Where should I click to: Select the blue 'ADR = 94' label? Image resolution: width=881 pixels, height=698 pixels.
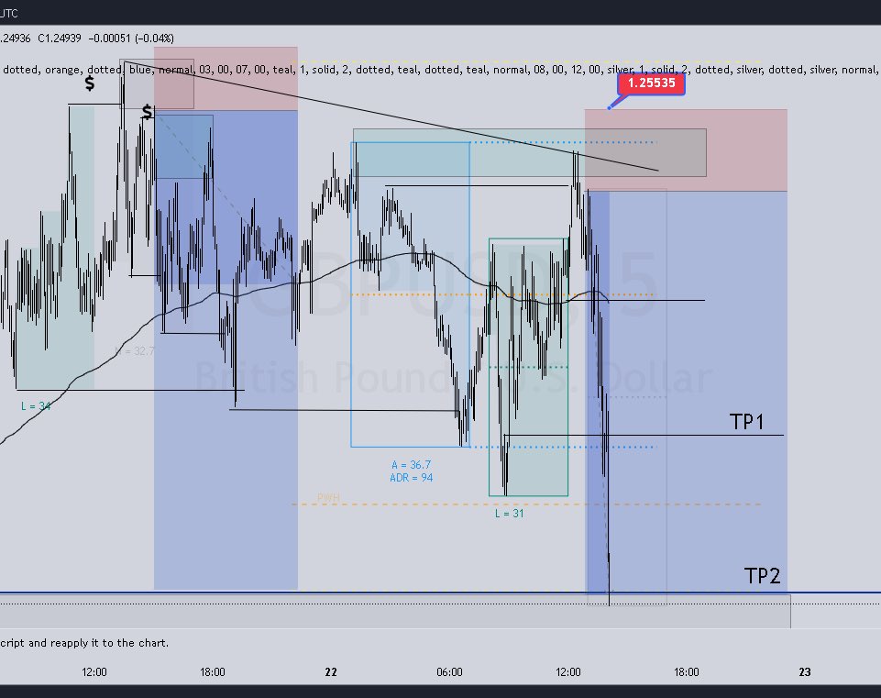click(409, 477)
